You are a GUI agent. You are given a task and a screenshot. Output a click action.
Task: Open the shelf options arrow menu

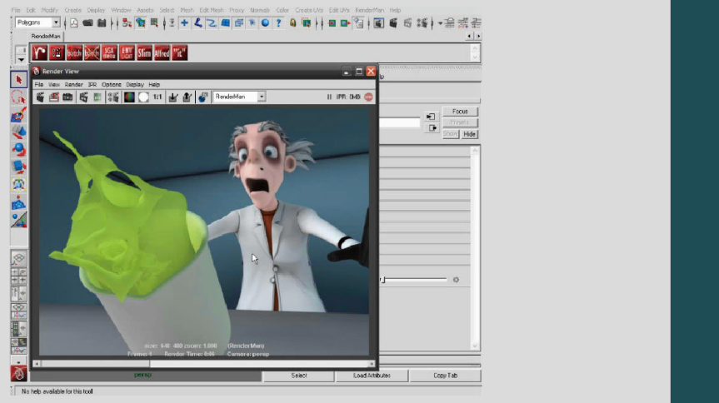(x=21, y=60)
